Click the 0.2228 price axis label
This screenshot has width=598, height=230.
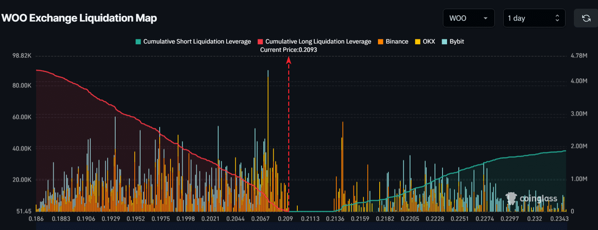[x=435, y=218]
